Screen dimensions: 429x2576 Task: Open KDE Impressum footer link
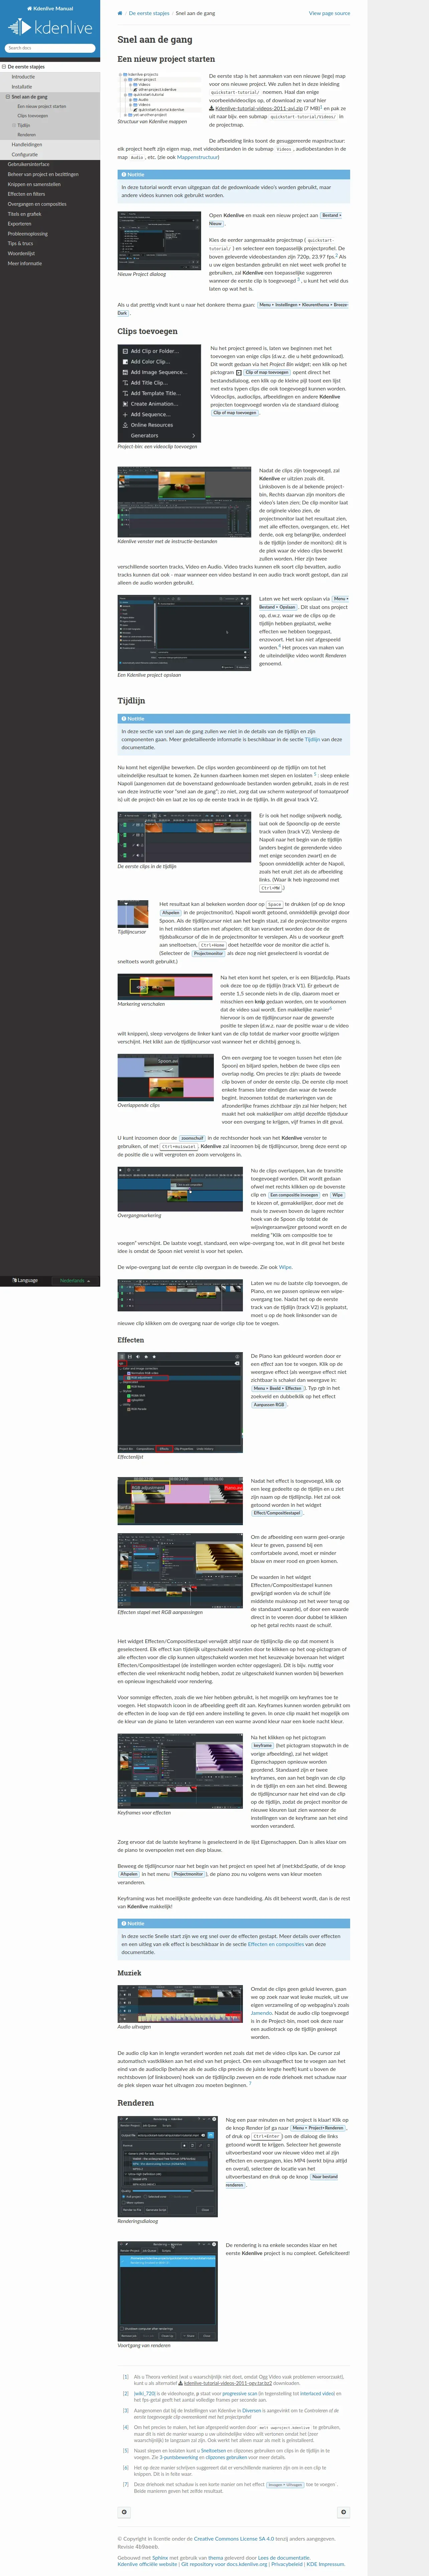coord(325,2564)
